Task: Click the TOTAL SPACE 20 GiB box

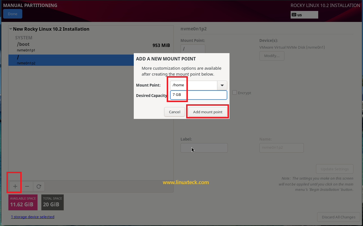Action: pyautogui.click(x=52, y=202)
